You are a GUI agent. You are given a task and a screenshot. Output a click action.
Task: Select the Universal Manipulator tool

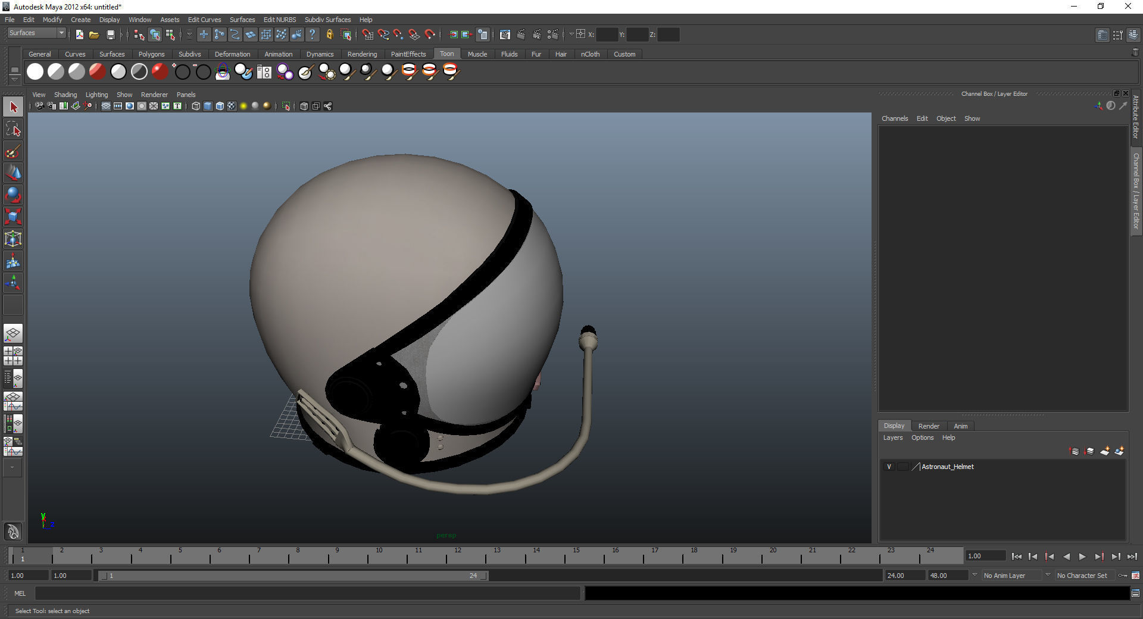[x=13, y=239]
